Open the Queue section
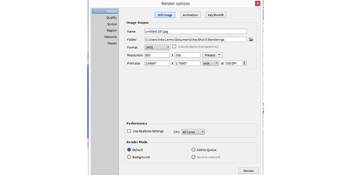347x175 pixels. [112, 24]
